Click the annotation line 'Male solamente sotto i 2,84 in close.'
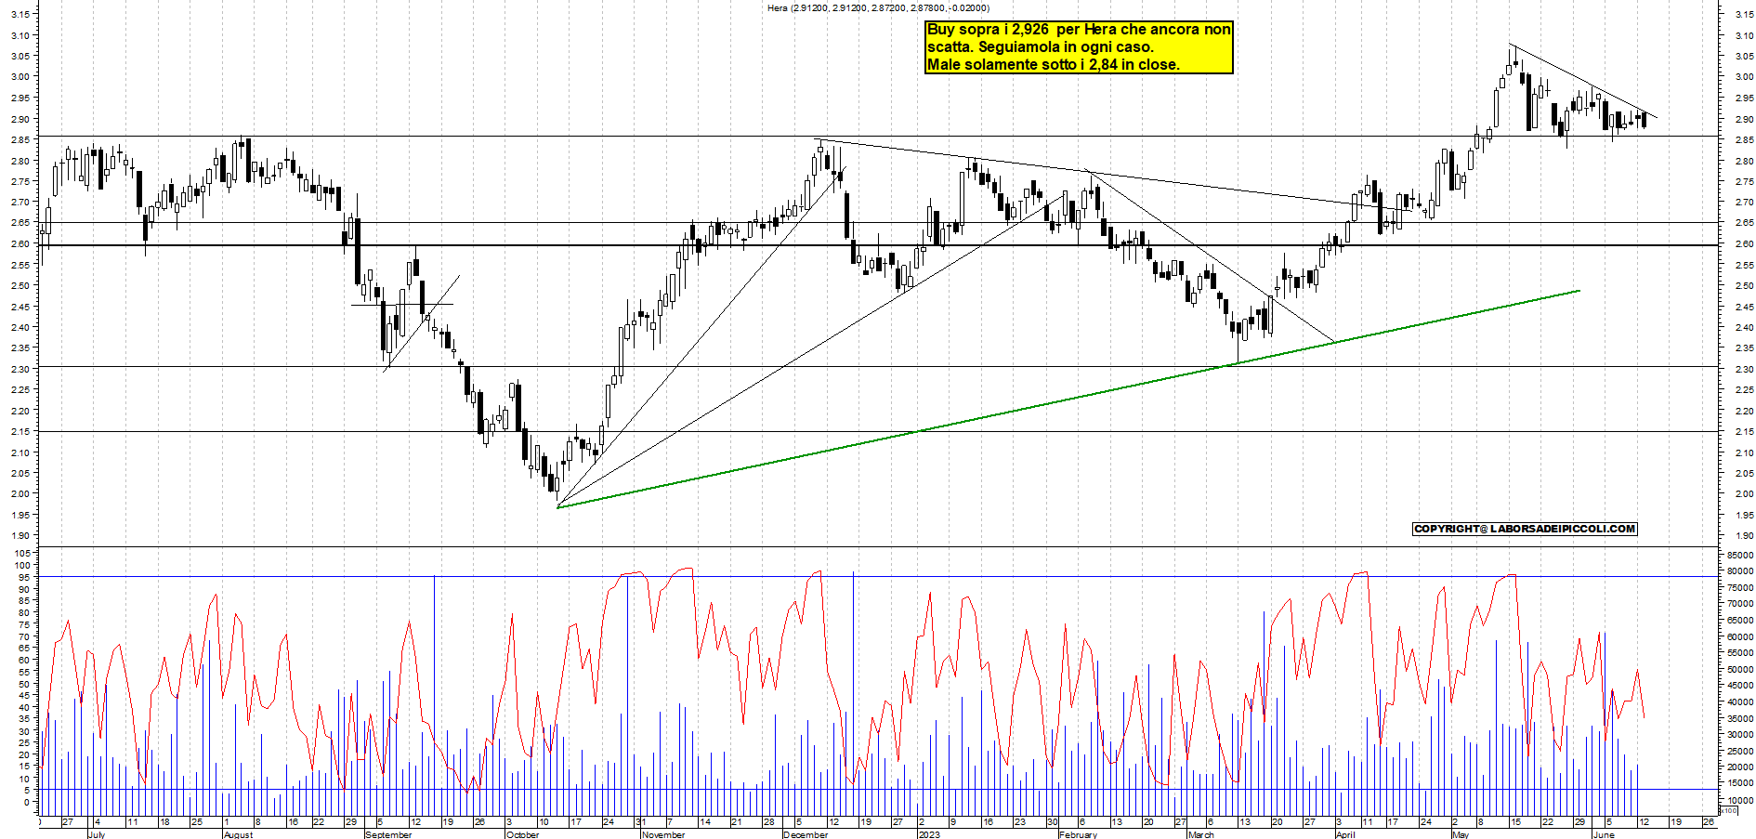Viewport: 1756px width, 839px height. 1053,65
